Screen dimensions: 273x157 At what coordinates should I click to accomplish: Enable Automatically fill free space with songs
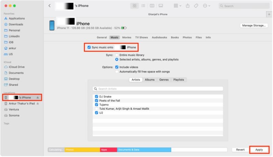(x=117, y=71)
